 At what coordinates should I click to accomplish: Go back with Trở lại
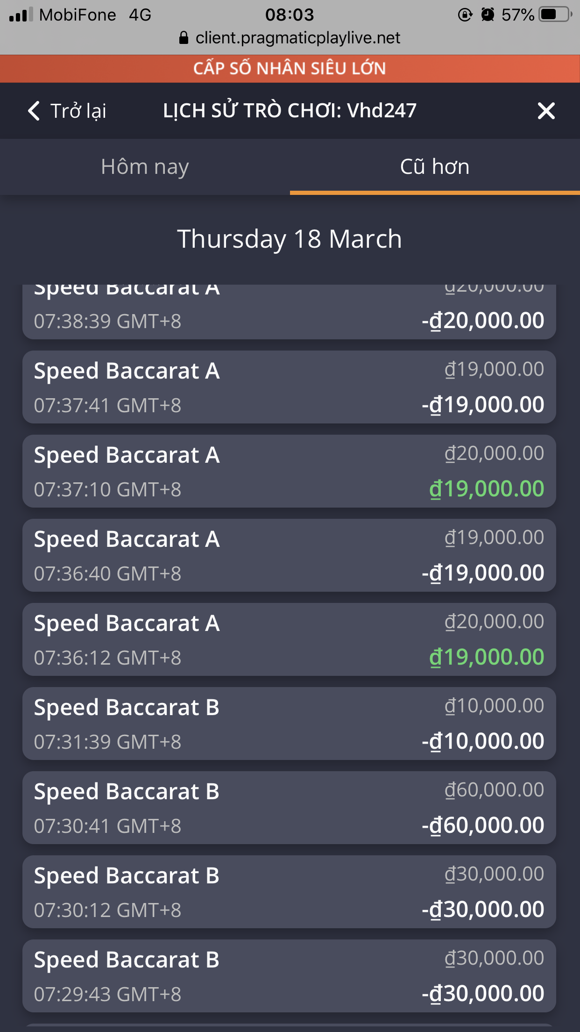pos(68,111)
